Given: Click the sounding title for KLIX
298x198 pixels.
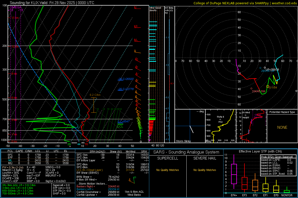Looking at the screenshot, I should click(52, 3).
